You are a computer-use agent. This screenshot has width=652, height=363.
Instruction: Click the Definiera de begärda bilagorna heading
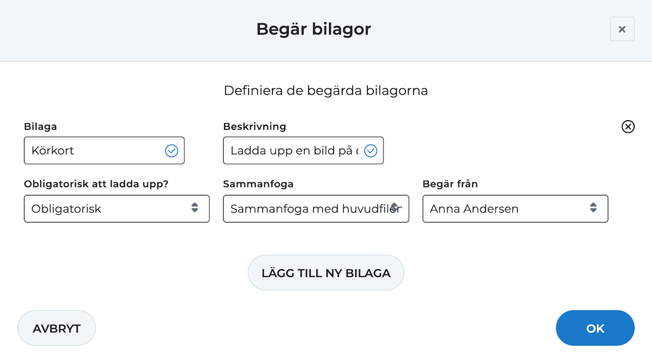[325, 91]
